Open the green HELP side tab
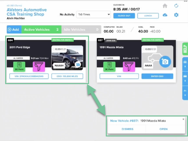 pos(185,49)
